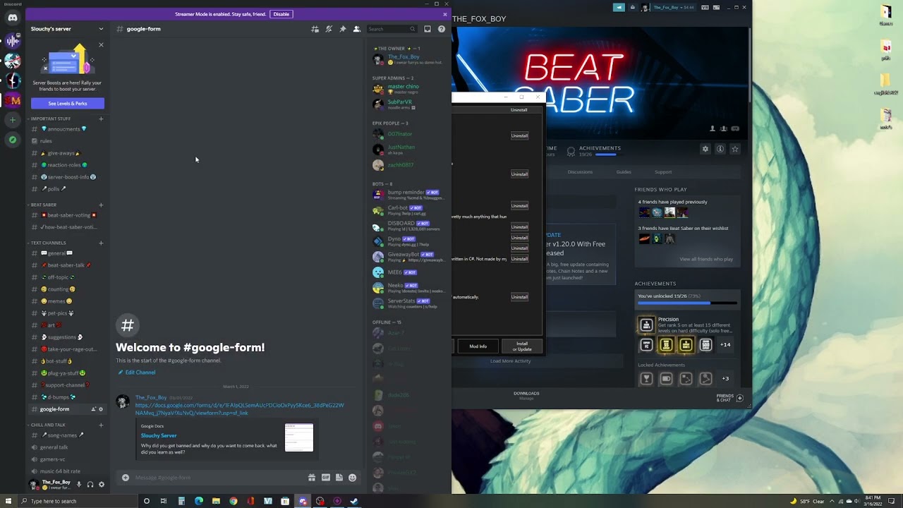Open the Google Docs form URL link

(240, 409)
